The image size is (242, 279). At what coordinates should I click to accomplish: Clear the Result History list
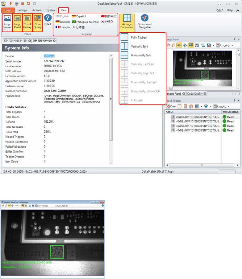(x=171, y=106)
